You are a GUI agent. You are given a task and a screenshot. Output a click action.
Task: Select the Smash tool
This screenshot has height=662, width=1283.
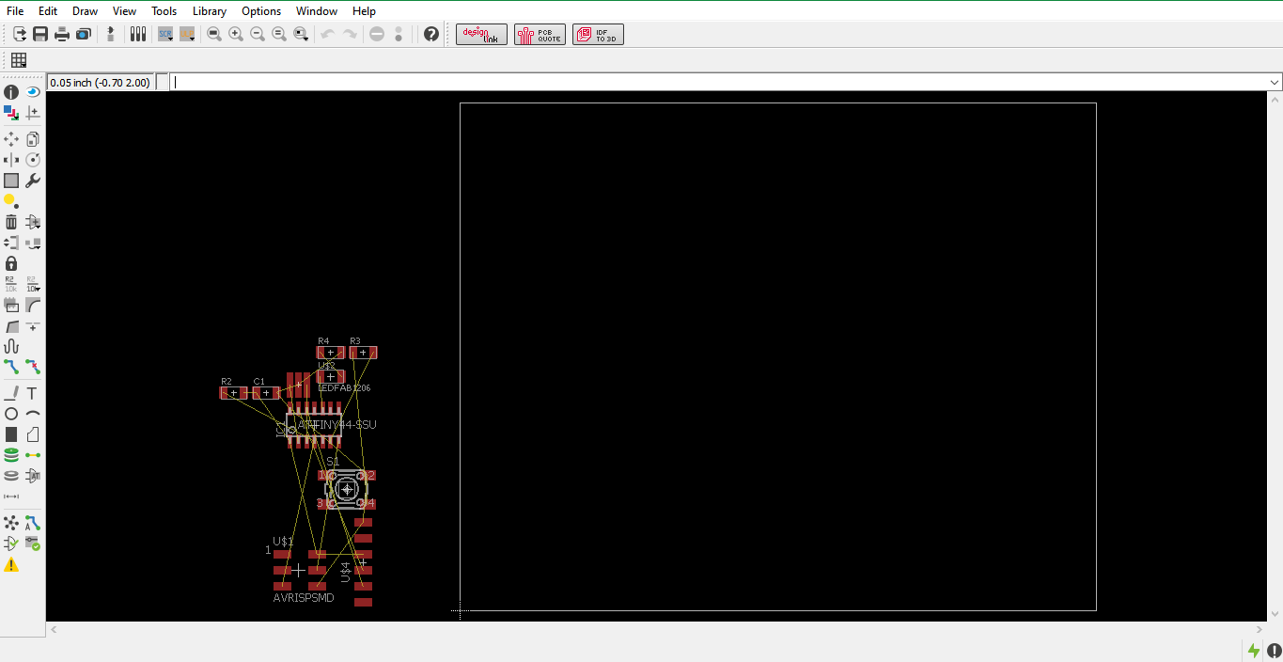pos(11,305)
